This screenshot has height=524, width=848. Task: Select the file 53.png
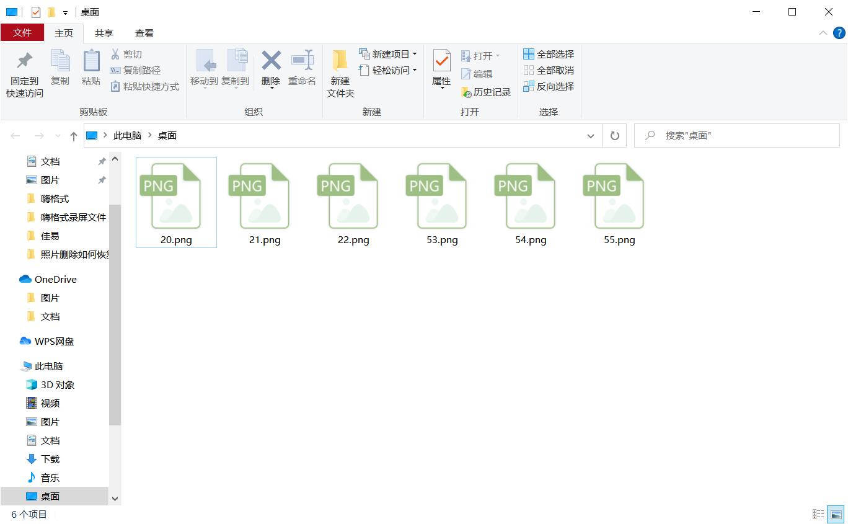tap(442, 203)
